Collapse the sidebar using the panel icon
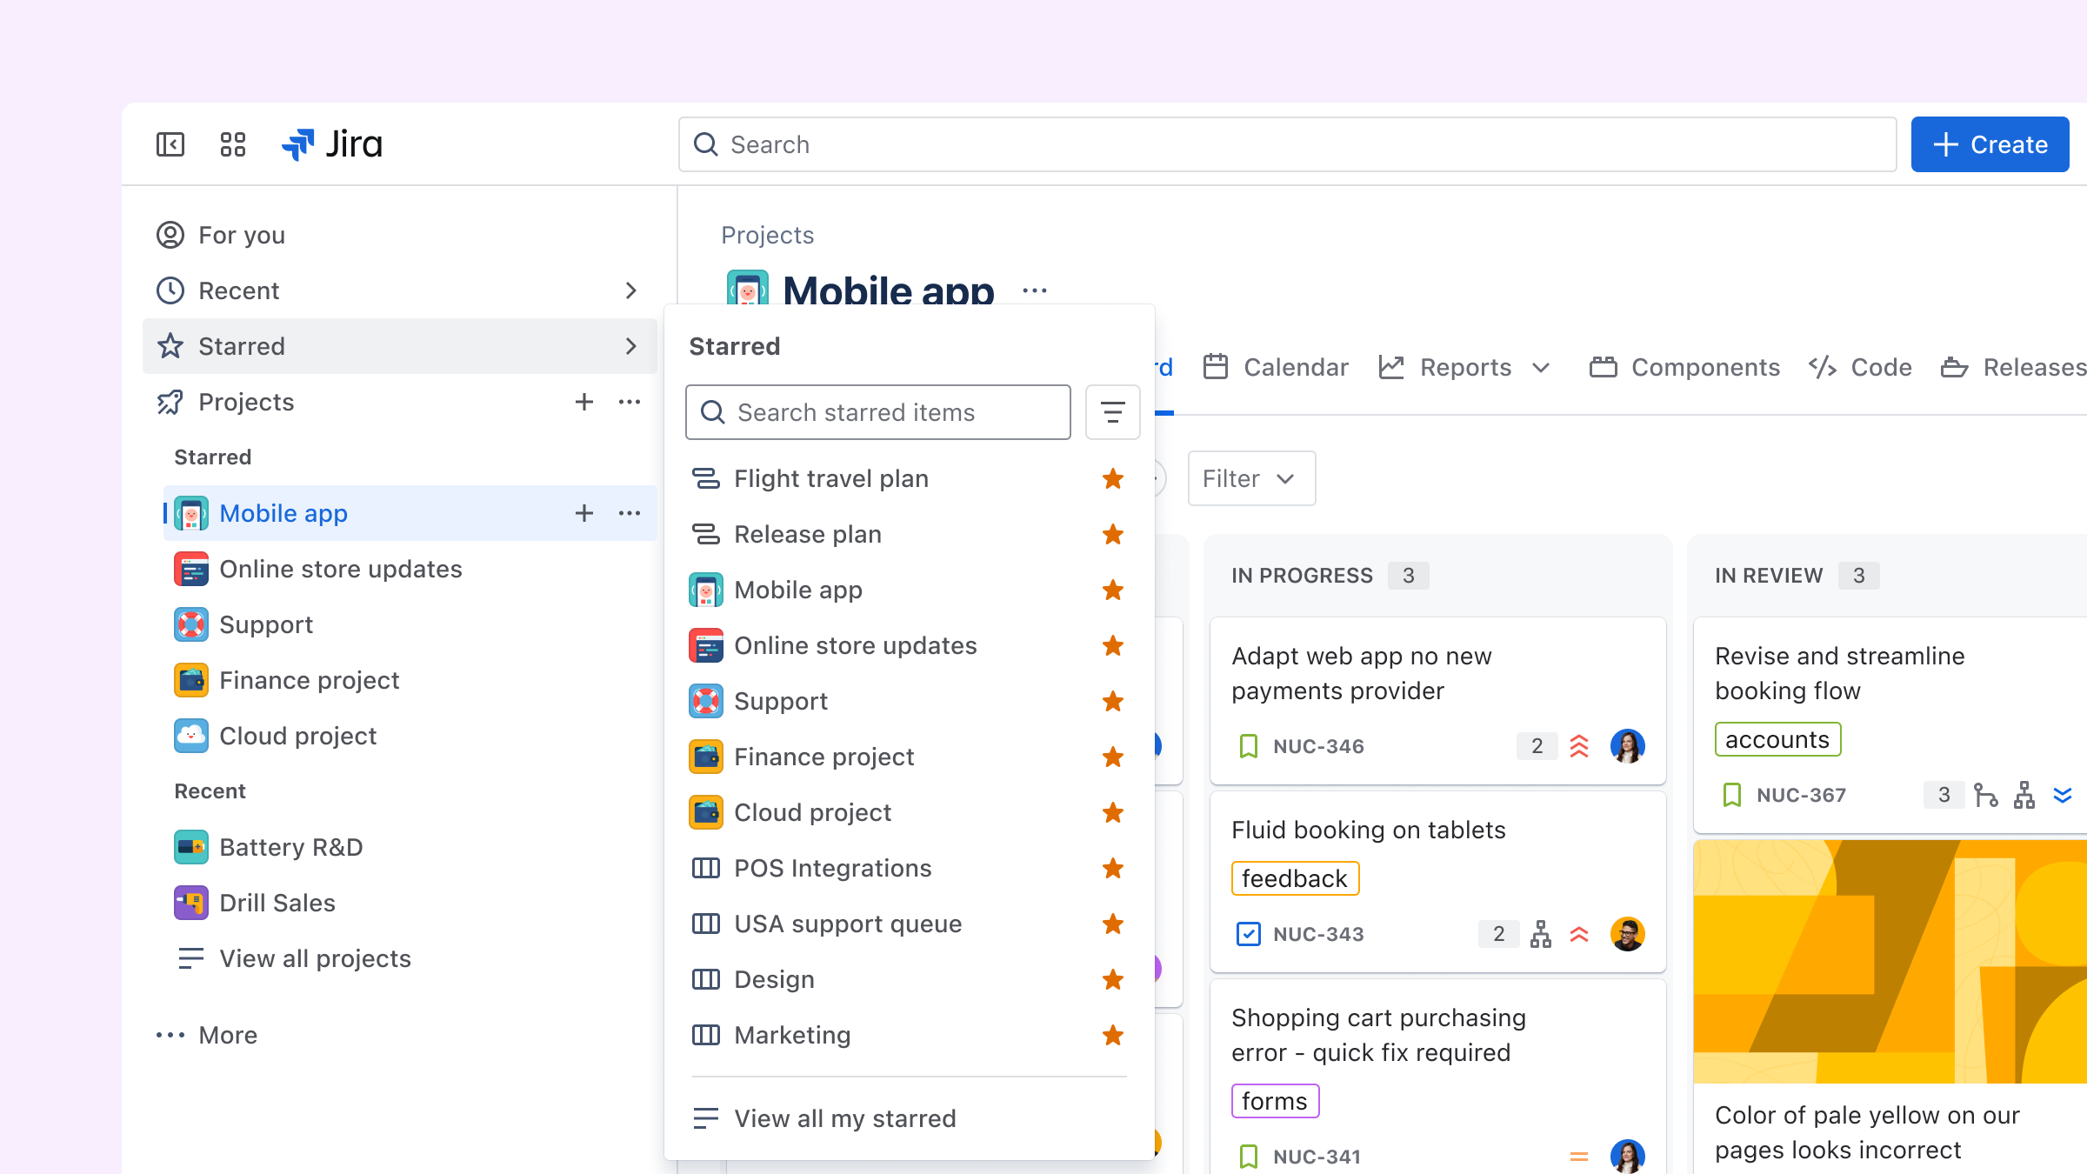 pos(170,144)
